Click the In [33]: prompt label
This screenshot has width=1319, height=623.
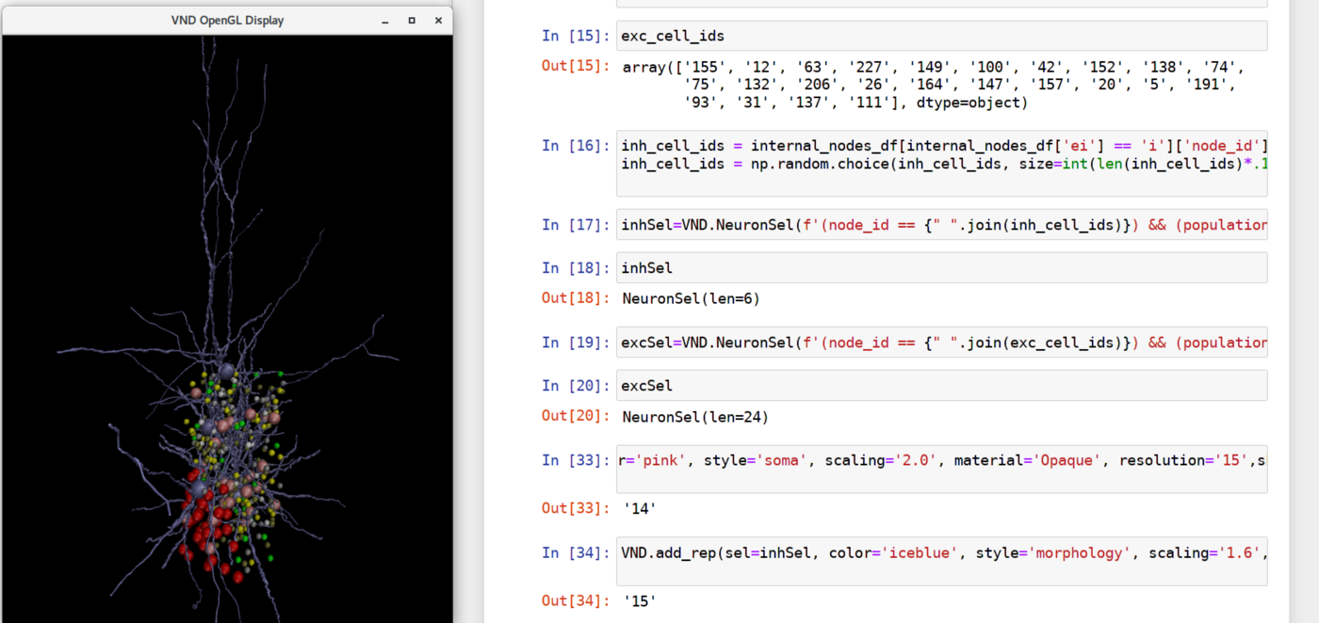click(576, 460)
